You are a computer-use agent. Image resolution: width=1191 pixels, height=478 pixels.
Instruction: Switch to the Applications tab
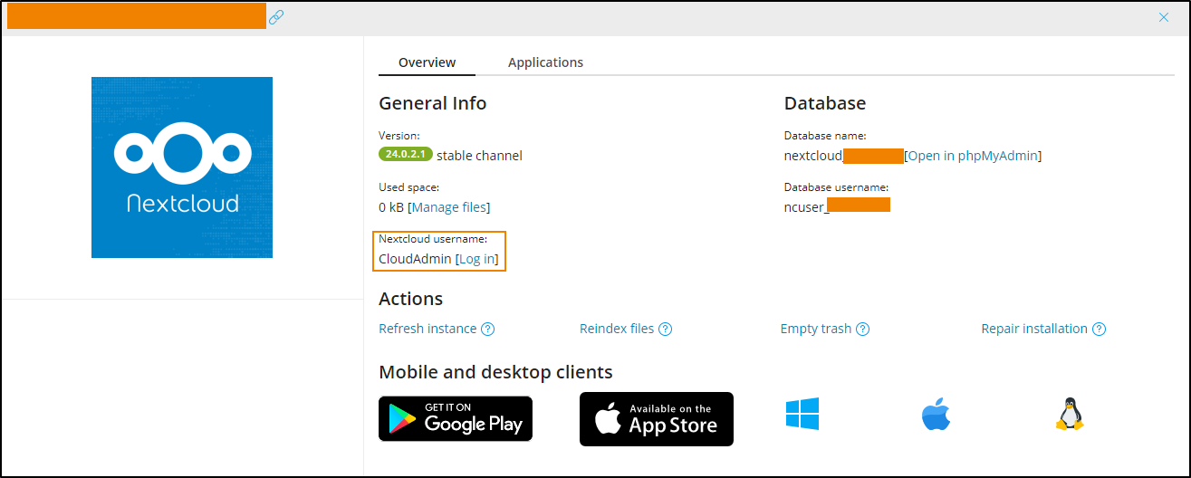click(545, 62)
